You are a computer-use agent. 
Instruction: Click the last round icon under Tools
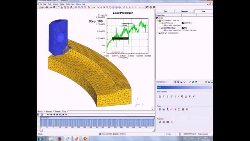point(187,109)
